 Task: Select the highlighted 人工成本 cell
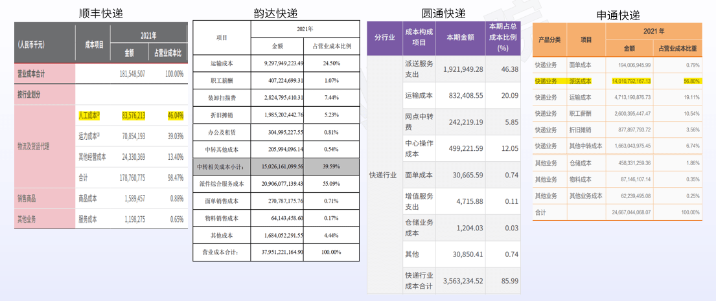[x=89, y=117]
